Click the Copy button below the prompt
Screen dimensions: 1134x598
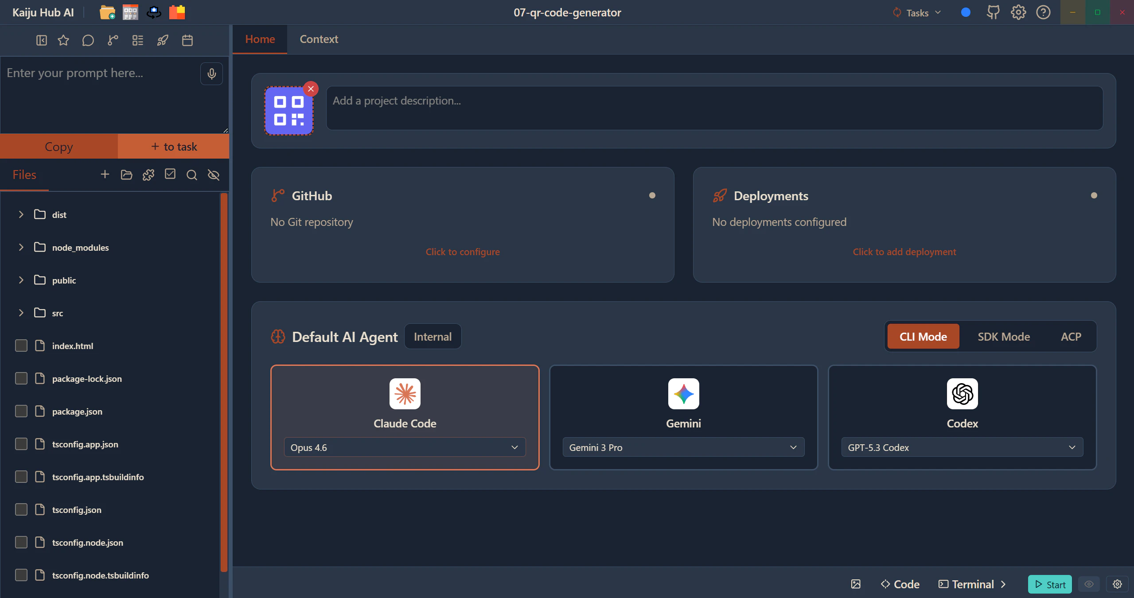point(58,146)
